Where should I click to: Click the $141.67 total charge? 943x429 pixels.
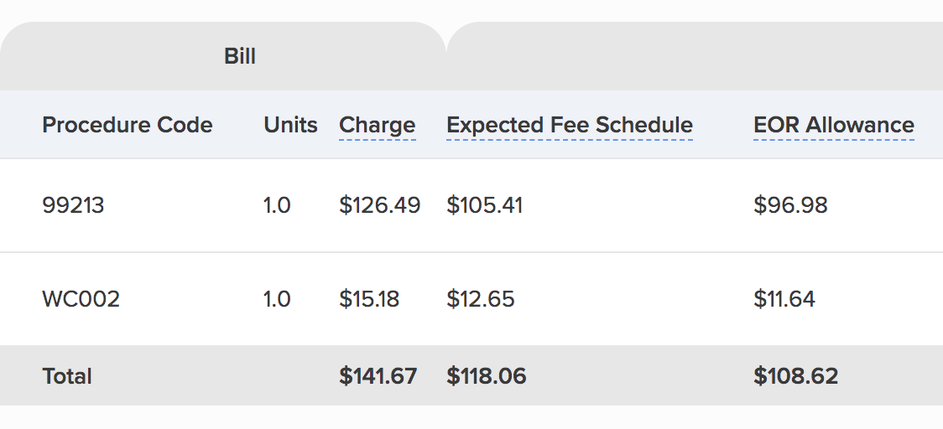(378, 376)
